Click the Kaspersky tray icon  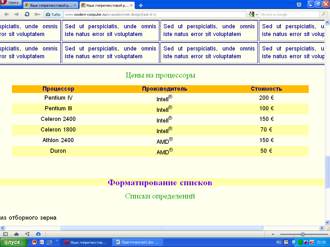(x=312, y=242)
